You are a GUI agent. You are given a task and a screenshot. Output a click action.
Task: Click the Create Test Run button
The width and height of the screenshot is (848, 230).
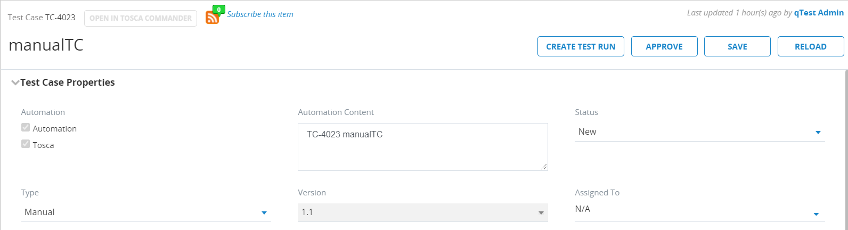581,47
